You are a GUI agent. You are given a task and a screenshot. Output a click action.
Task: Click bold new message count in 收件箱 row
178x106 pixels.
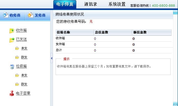click(x=133, y=39)
